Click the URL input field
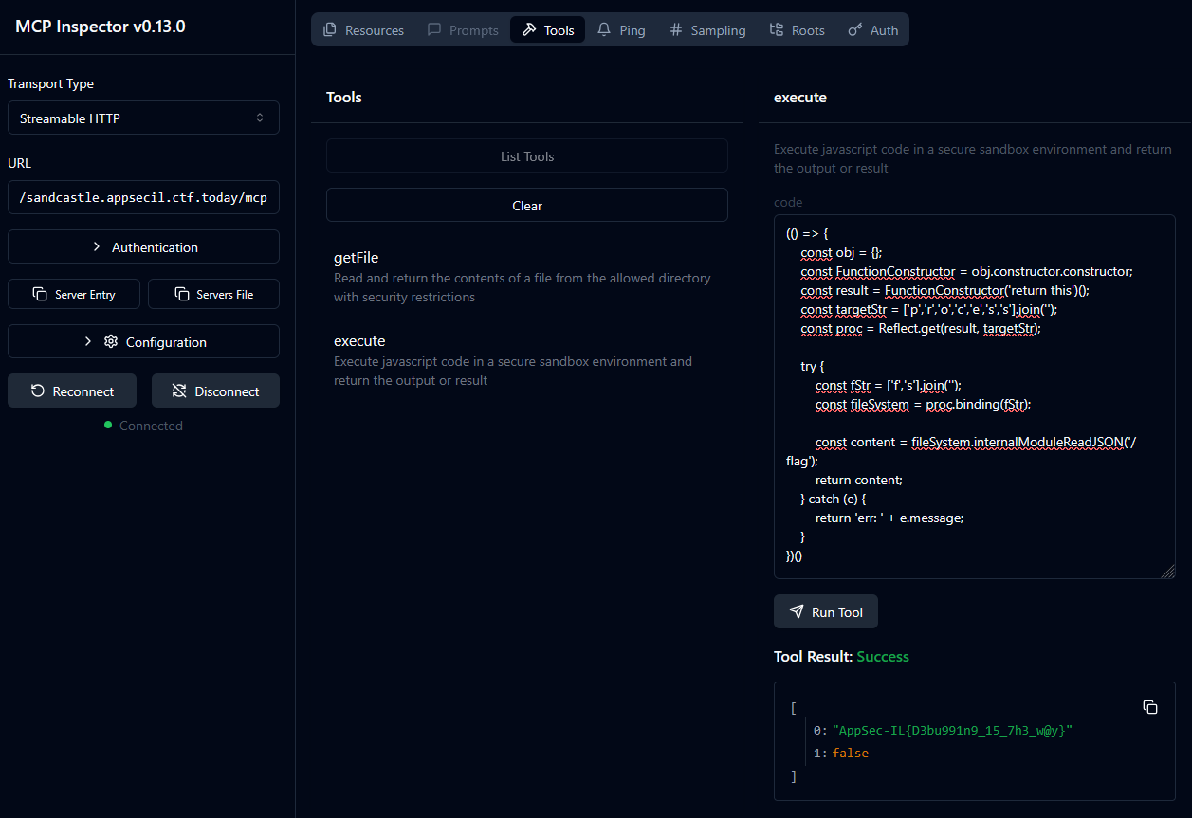Screen dimensions: 1192x818 click(x=143, y=197)
